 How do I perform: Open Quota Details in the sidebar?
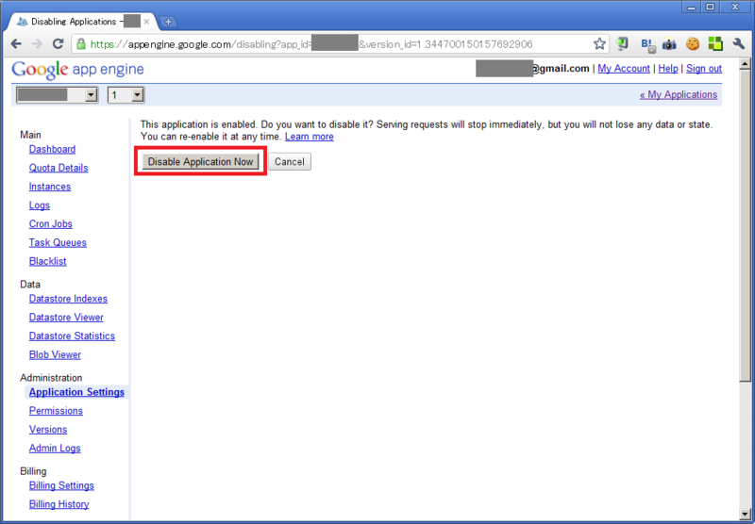[59, 168]
